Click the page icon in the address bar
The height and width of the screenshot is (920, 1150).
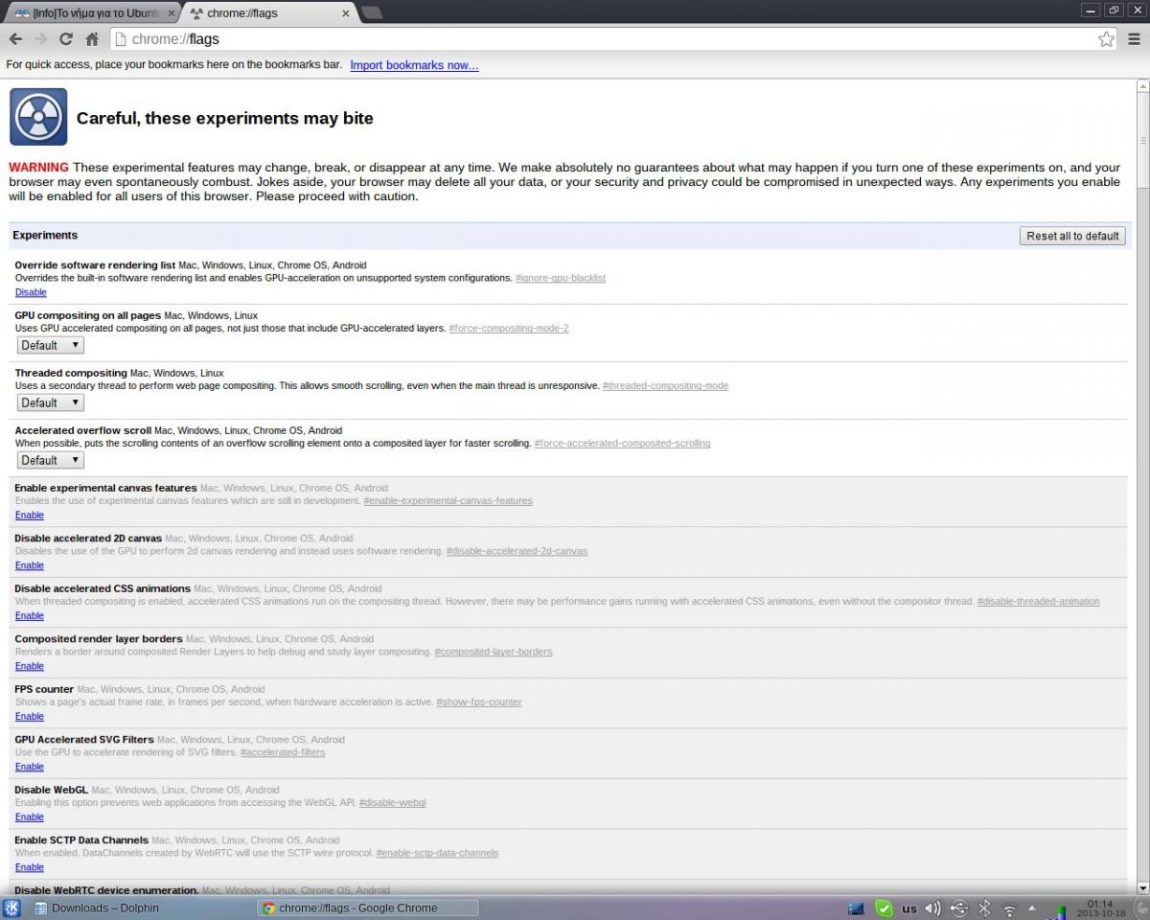pyautogui.click(x=121, y=39)
